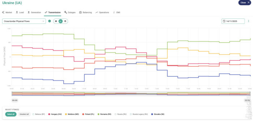Viewport: 253px width, 121px height.
Task: Click the green info icon beside dropdown
Action: (x=50, y=21)
